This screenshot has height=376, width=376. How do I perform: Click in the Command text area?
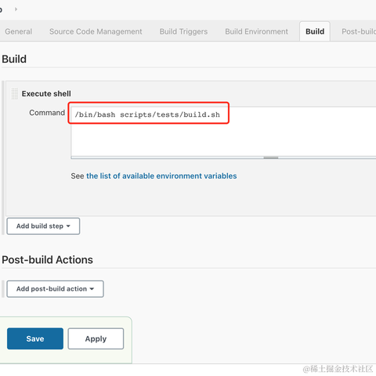click(223, 132)
